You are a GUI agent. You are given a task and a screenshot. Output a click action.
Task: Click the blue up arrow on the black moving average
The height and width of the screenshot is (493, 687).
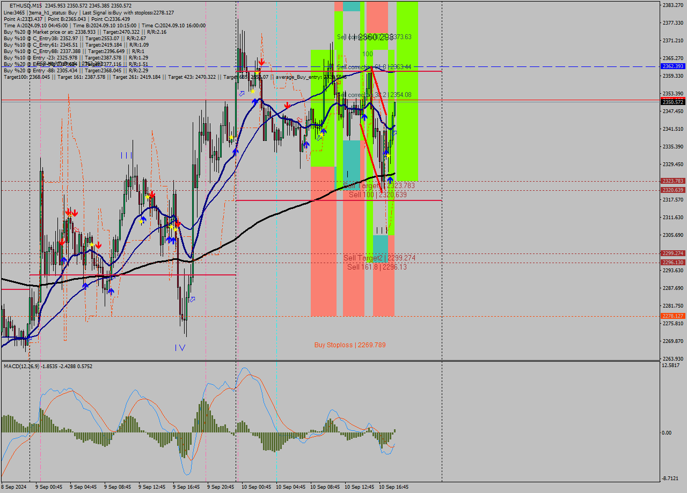coord(390,180)
